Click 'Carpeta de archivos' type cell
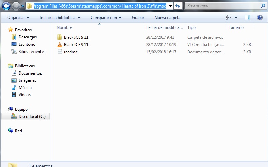 (205, 37)
